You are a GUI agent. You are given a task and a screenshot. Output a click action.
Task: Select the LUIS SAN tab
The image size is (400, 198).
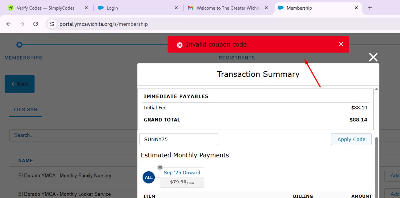click(26, 110)
